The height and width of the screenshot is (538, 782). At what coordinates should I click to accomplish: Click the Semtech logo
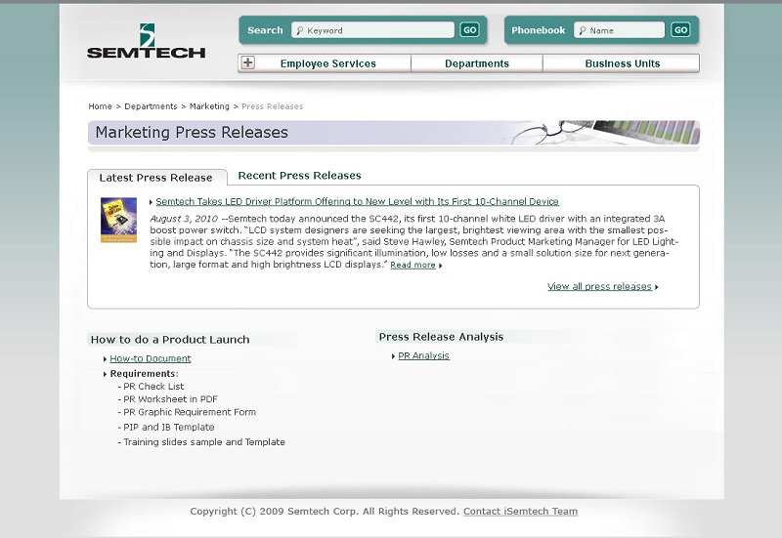pyautogui.click(x=146, y=41)
